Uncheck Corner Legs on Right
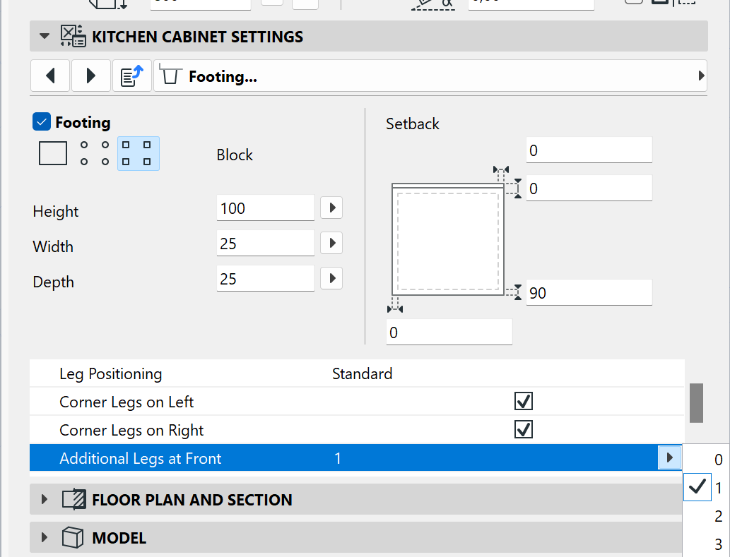The width and height of the screenshot is (730, 557). [523, 429]
